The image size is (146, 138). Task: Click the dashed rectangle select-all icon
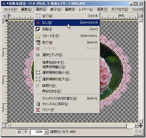[38, 16]
